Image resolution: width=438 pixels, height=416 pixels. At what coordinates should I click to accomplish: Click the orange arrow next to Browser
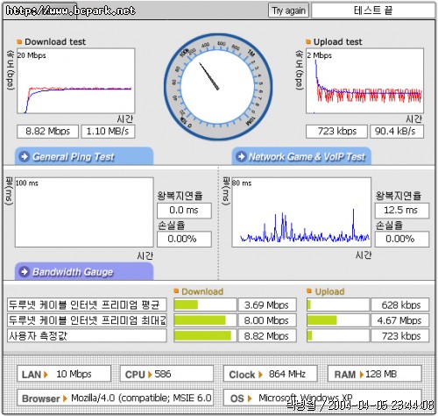click(65, 398)
